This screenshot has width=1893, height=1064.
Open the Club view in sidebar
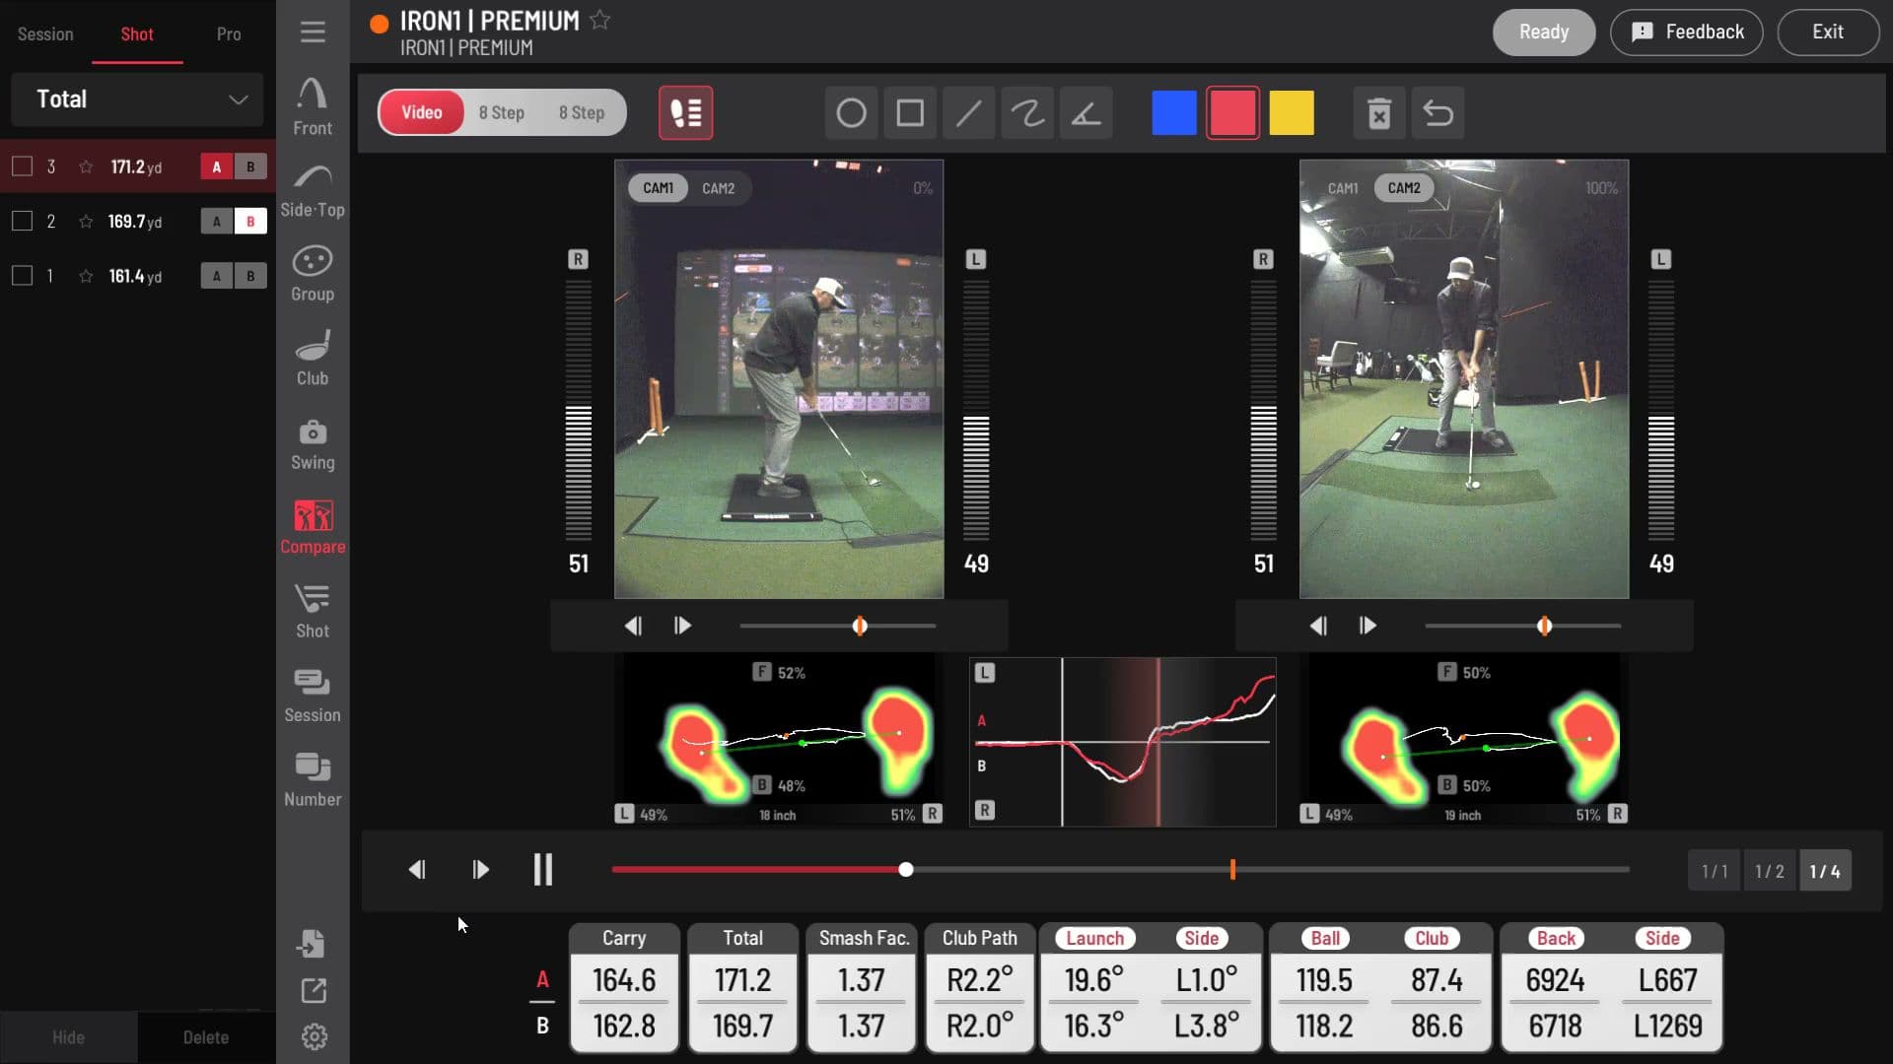click(313, 359)
